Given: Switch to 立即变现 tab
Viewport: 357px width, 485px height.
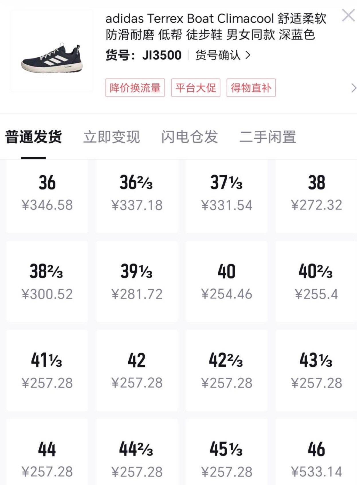Looking at the screenshot, I should [x=111, y=137].
